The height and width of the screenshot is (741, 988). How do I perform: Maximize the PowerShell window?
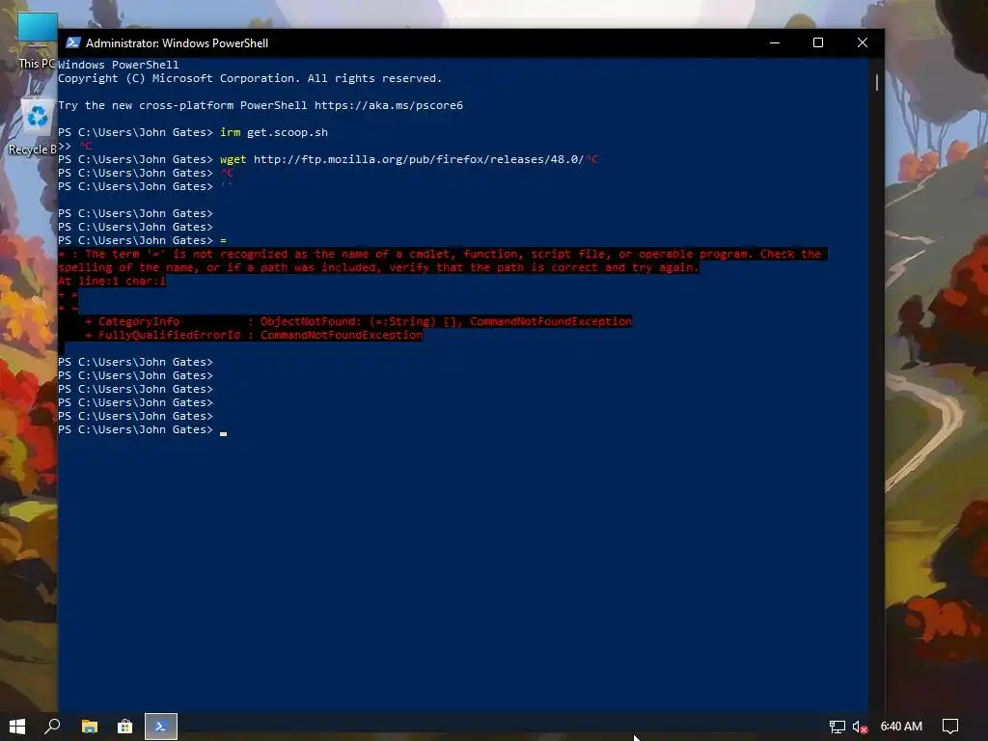818,42
